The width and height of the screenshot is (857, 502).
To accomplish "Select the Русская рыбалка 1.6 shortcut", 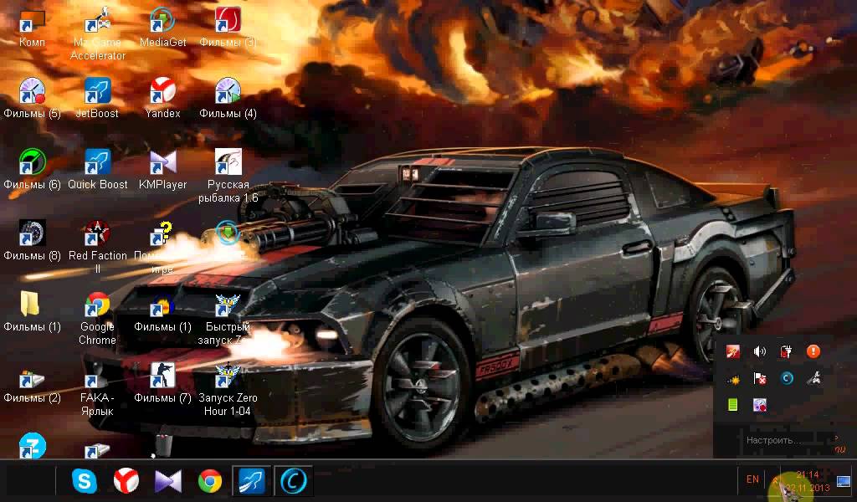I will coord(228,176).
